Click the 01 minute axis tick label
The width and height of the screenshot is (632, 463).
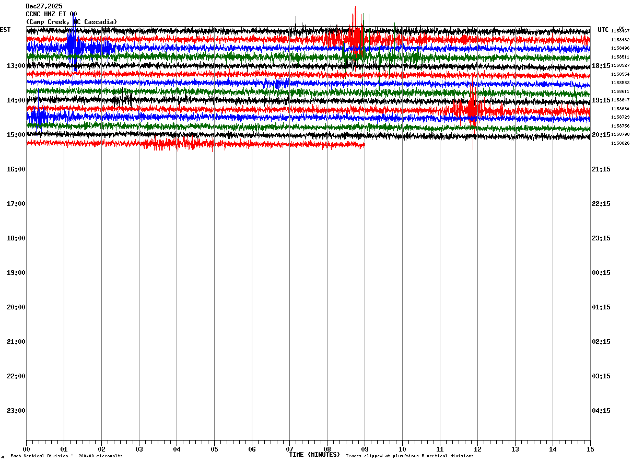point(64,449)
